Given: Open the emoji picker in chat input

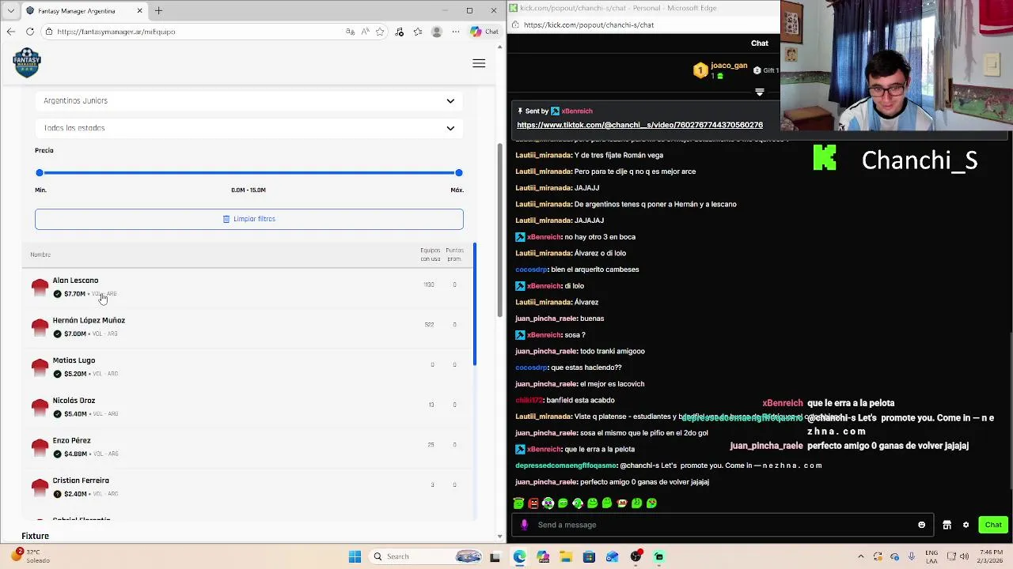Looking at the screenshot, I should pos(921,525).
